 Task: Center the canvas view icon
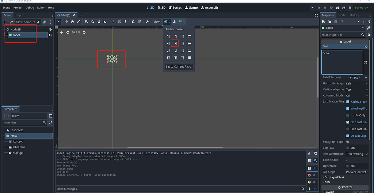[x=61, y=32]
